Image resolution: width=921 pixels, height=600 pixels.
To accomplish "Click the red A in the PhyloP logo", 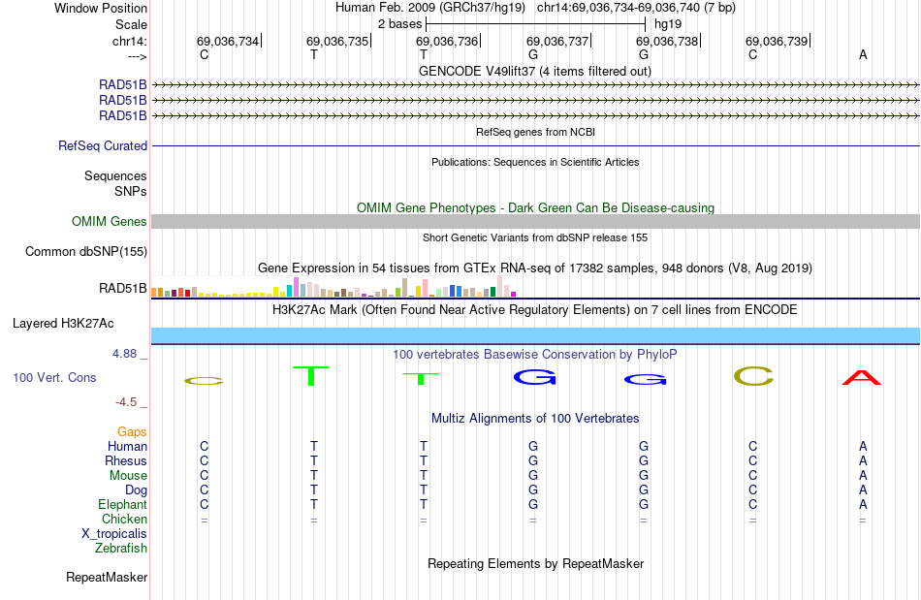I will pyautogui.click(x=862, y=377).
